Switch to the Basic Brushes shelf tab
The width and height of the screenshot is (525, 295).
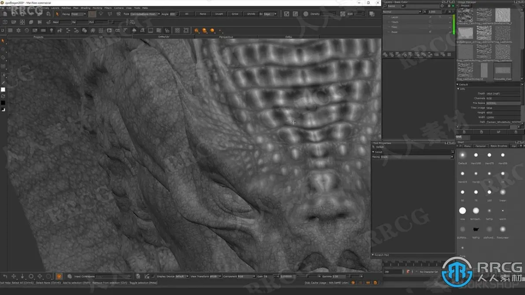point(499,146)
